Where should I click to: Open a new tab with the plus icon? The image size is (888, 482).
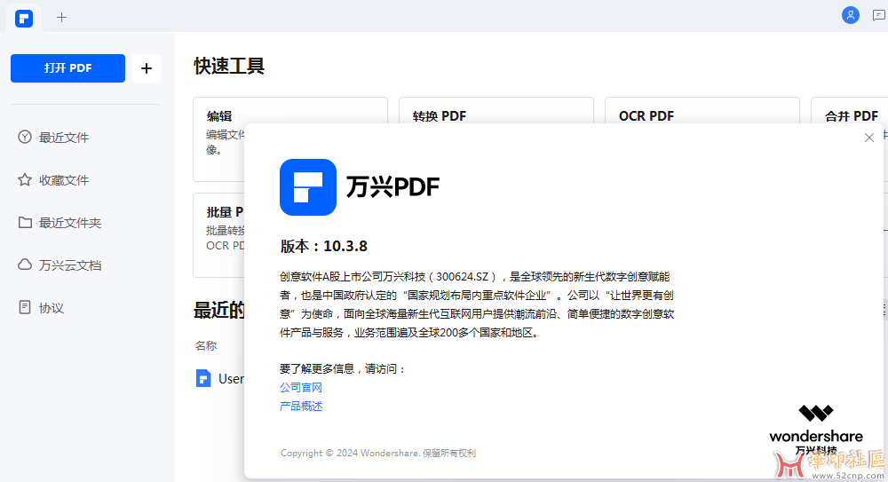[x=62, y=18]
